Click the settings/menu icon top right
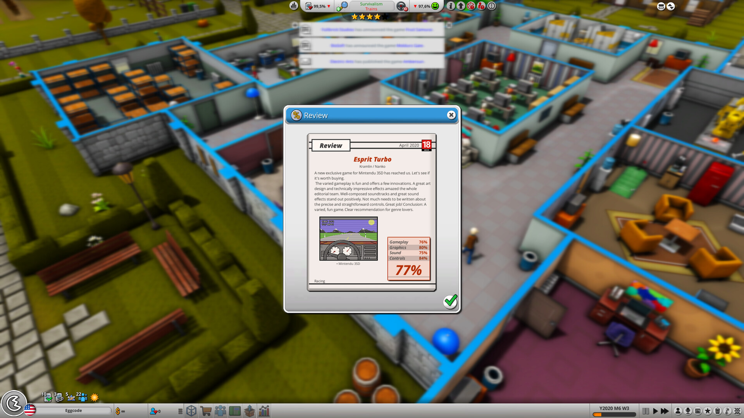Viewport: 744px width, 418px height. [x=662, y=6]
